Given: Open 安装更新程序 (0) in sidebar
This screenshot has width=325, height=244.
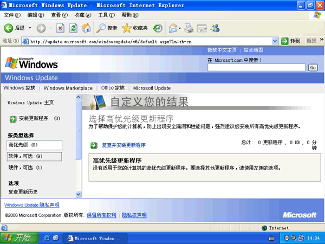Looking at the screenshot, I should pos(40,118).
